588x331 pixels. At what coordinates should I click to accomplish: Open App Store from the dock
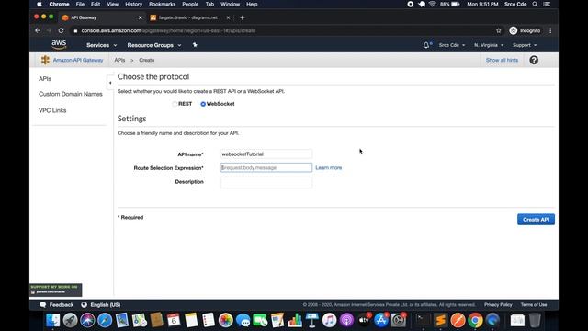click(x=381, y=320)
